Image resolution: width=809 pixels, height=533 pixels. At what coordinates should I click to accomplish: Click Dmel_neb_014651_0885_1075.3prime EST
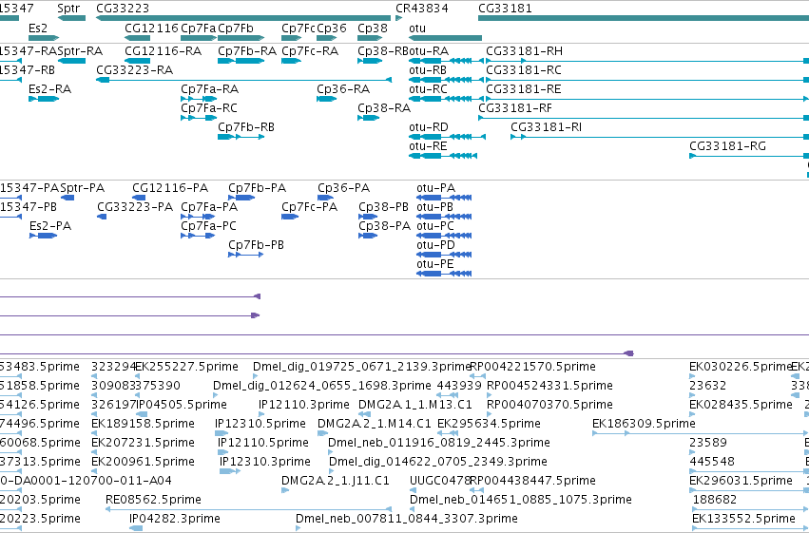click(x=521, y=501)
